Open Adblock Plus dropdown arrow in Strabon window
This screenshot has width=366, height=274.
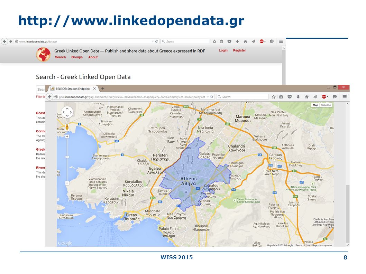point(328,97)
